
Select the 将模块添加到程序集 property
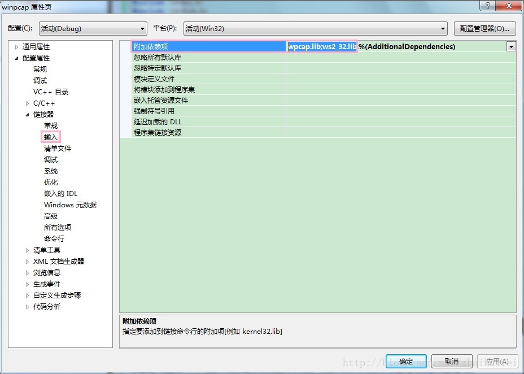pyautogui.click(x=208, y=90)
